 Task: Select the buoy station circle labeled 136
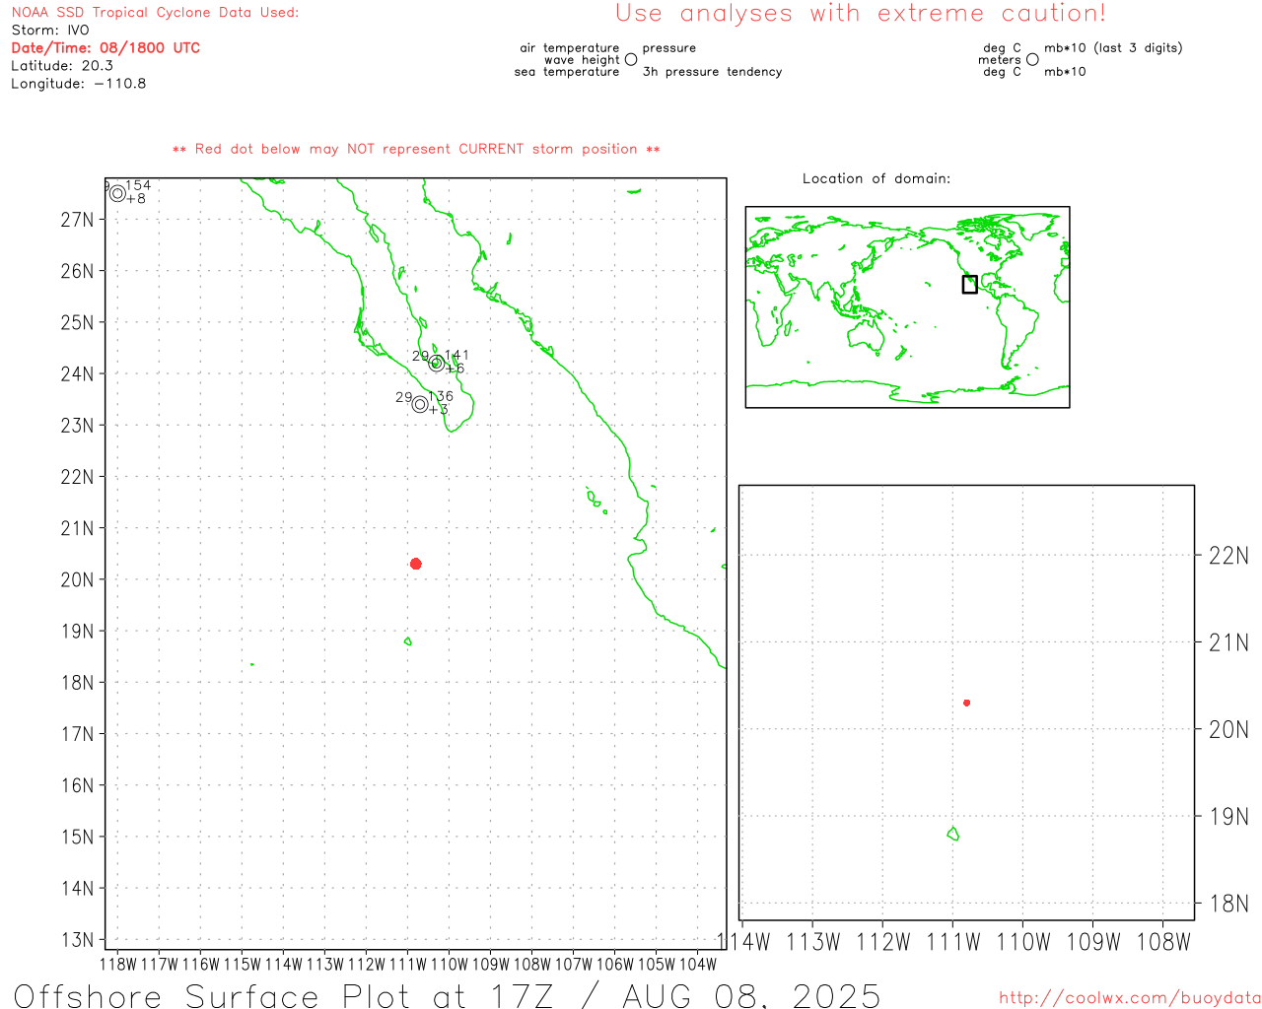420,404
